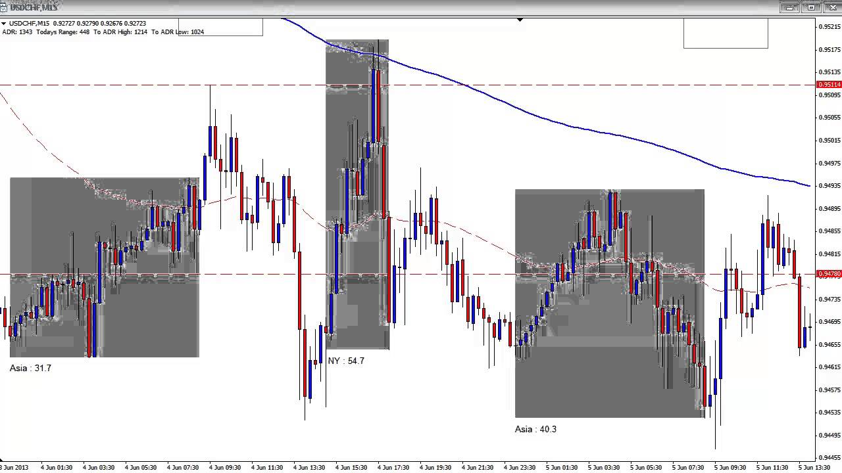The image size is (842, 473).
Task: Click the 0.94895 price scale label
Action: tap(830, 209)
